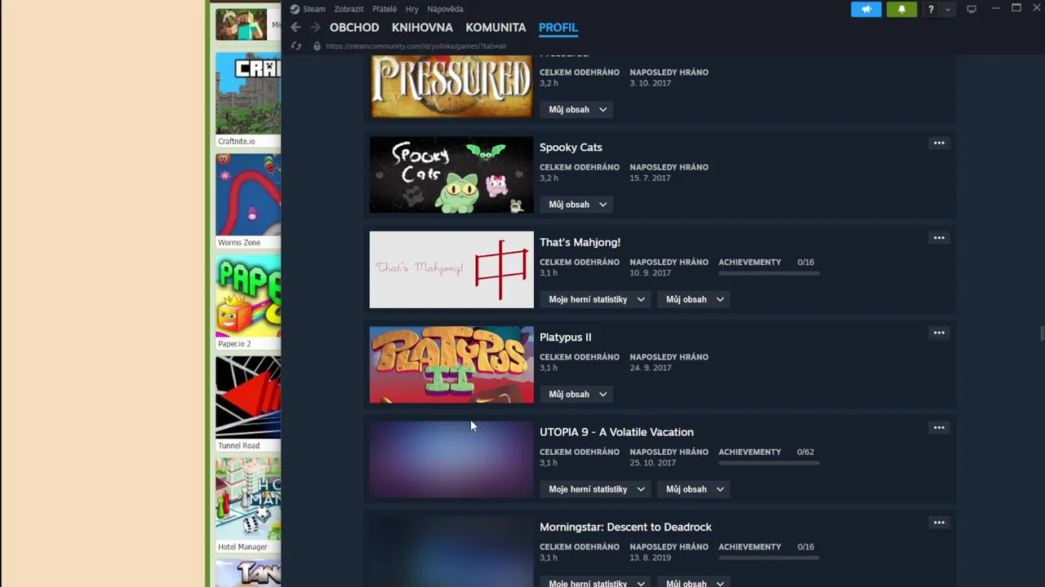The height and width of the screenshot is (587, 1045).
Task: Expand Můj obsah for Pressured
Action: 577,109
